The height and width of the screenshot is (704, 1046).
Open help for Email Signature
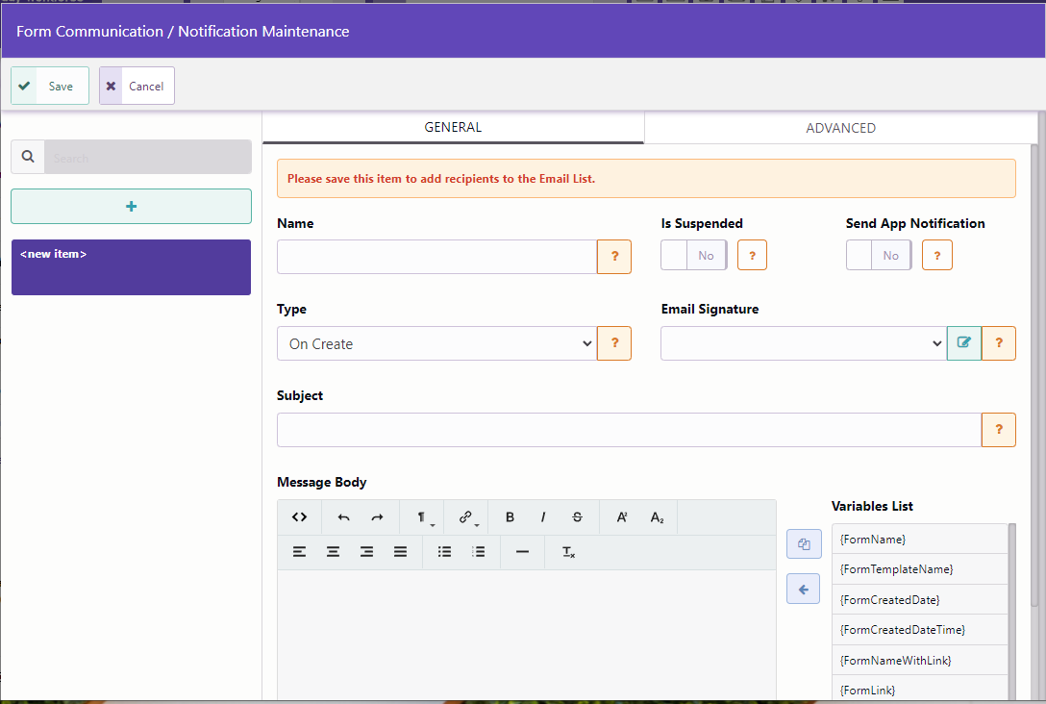click(x=999, y=343)
